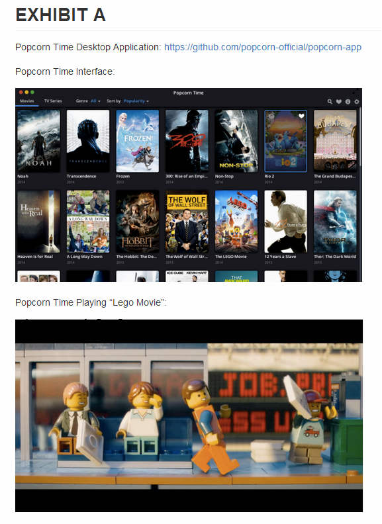This screenshot has height=524, width=382.
Task: Click the Popcorn Time scrollbar handle
Action: (360, 137)
